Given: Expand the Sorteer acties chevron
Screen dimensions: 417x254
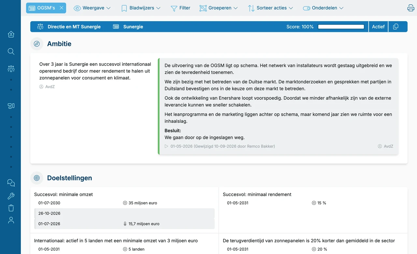Looking at the screenshot, I should coord(291,8).
